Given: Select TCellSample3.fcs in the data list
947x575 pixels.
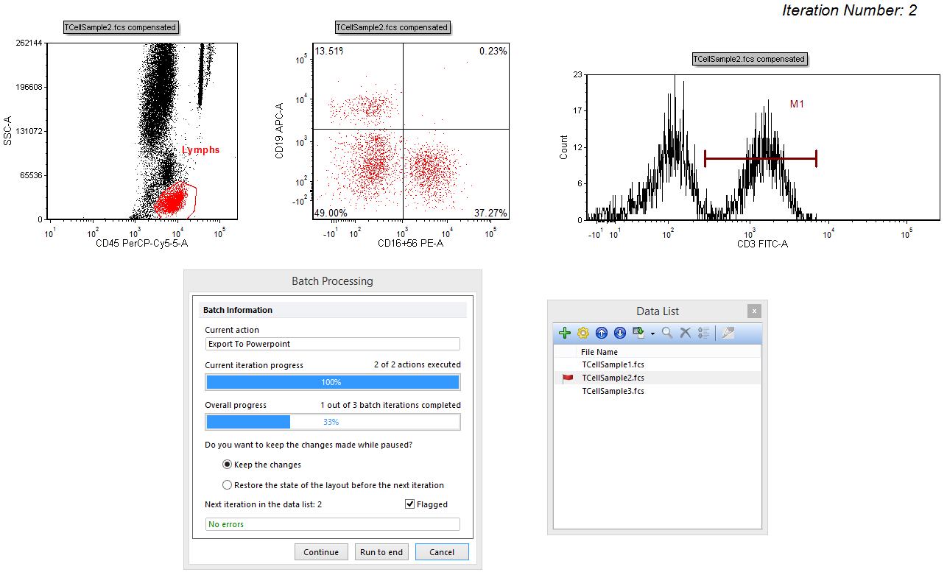Looking at the screenshot, I should click(613, 391).
